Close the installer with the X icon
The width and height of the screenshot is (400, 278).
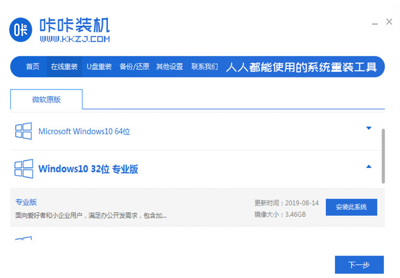[389, 21]
